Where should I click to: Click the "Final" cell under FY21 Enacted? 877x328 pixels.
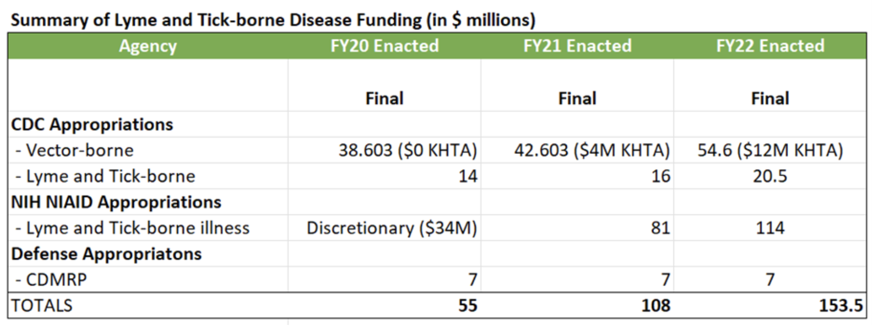click(578, 98)
